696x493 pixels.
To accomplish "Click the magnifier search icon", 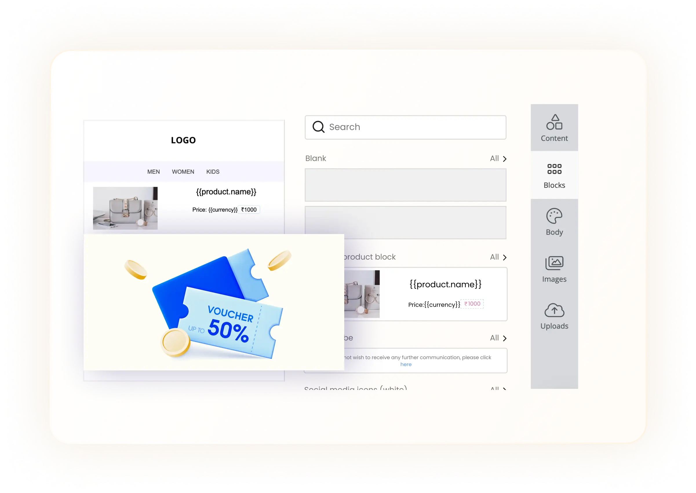I will [x=318, y=127].
